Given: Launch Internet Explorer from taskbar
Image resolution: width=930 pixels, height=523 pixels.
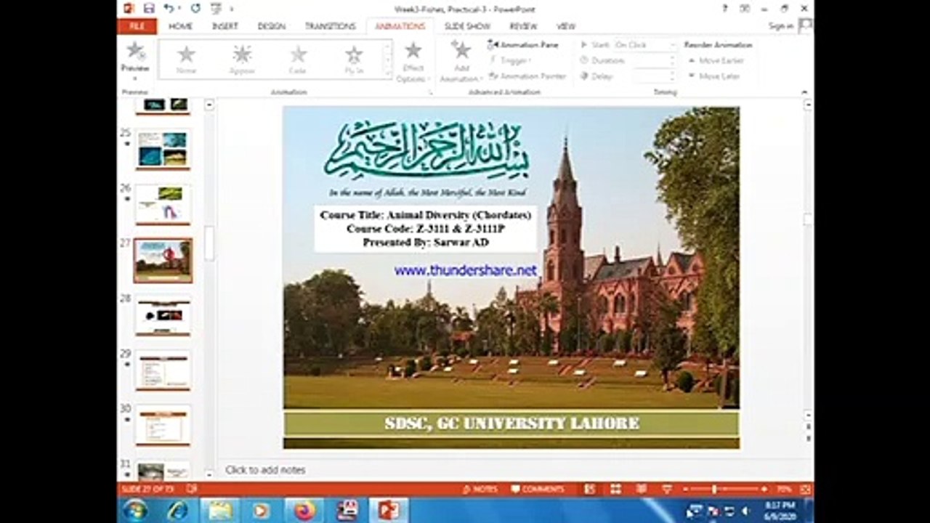Looking at the screenshot, I should pyautogui.click(x=177, y=511).
